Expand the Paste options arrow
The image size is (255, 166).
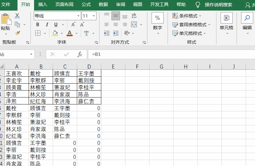6,34
